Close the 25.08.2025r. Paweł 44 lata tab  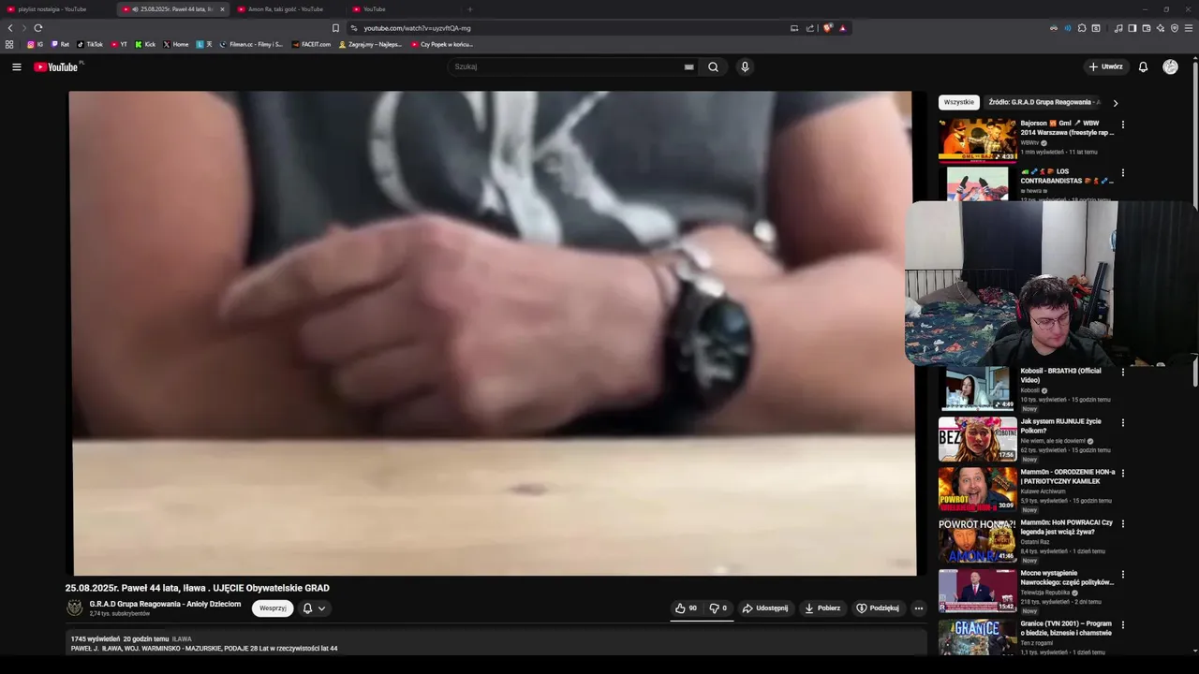click(222, 9)
